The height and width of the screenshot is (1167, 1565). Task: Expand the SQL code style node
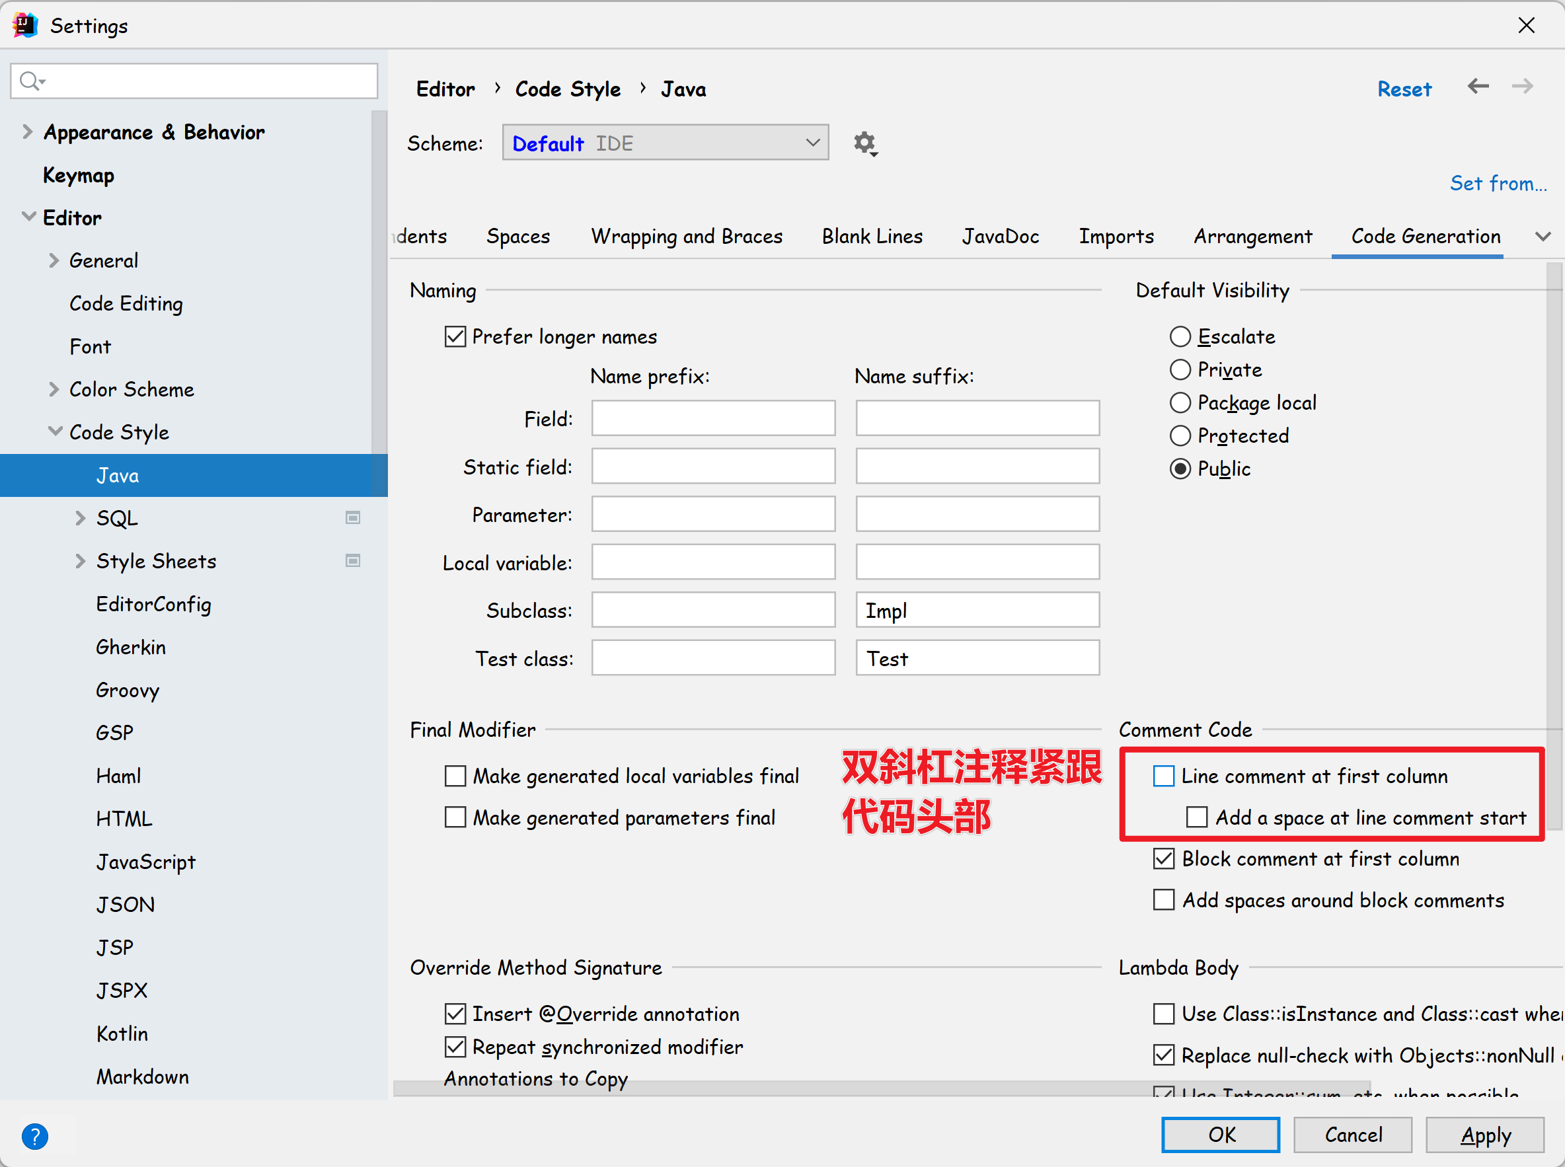point(80,518)
